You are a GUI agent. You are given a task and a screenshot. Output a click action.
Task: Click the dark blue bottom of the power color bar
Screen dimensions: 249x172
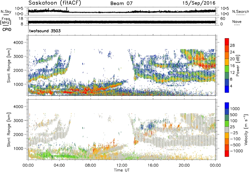tap(227, 89)
